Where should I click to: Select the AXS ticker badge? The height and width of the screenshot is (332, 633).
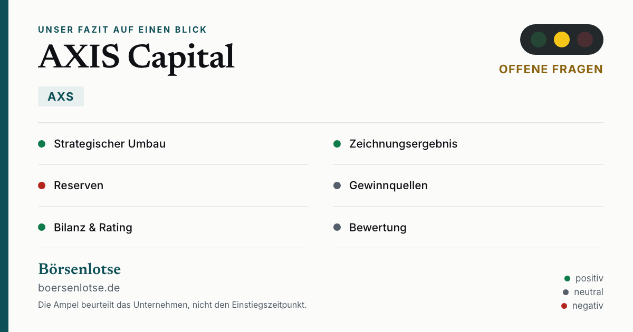pyautogui.click(x=61, y=96)
